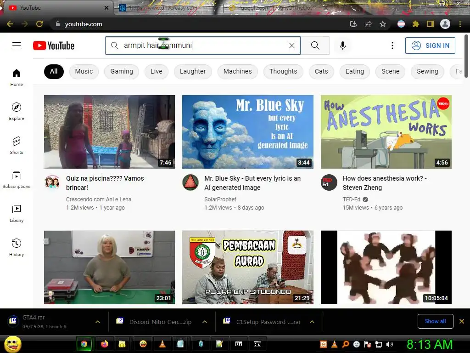The image size is (470, 353).
Task: Click title 'Quiz na piscina???? Vamos brincar!'
Action: click(x=105, y=183)
